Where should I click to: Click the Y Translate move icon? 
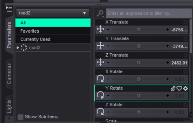[100, 45]
